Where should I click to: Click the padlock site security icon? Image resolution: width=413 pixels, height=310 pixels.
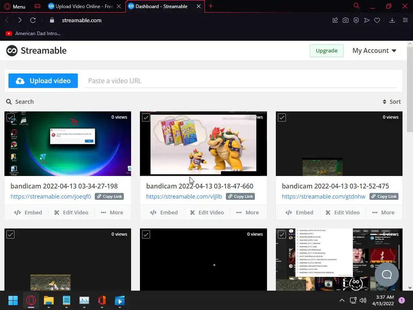[x=52, y=20]
